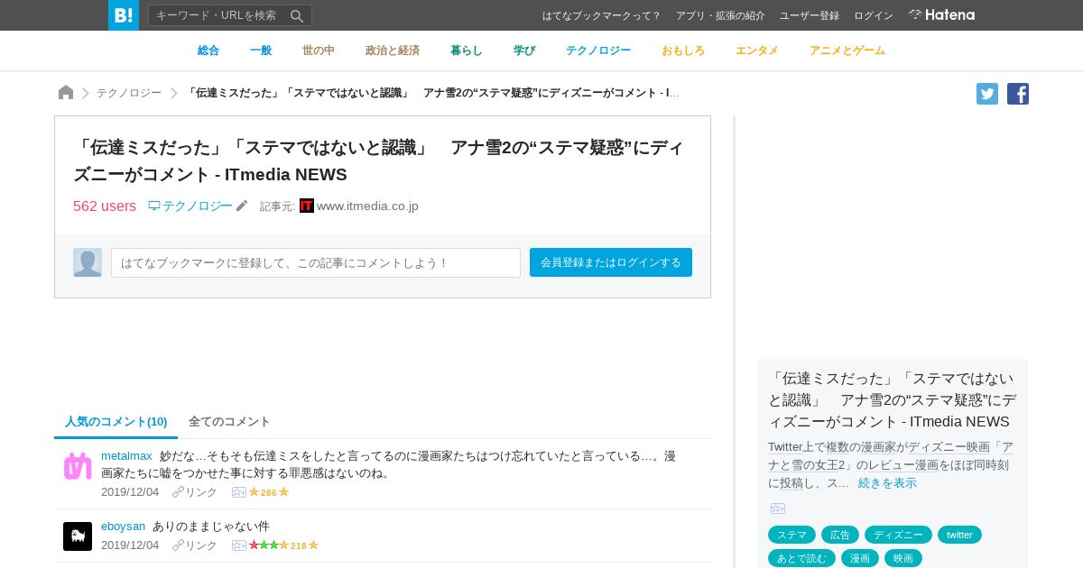The height and width of the screenshot is (568, 1083).
Task: Open the テクノロジー category tab in the nav bar
Action: tap(598, 50)
